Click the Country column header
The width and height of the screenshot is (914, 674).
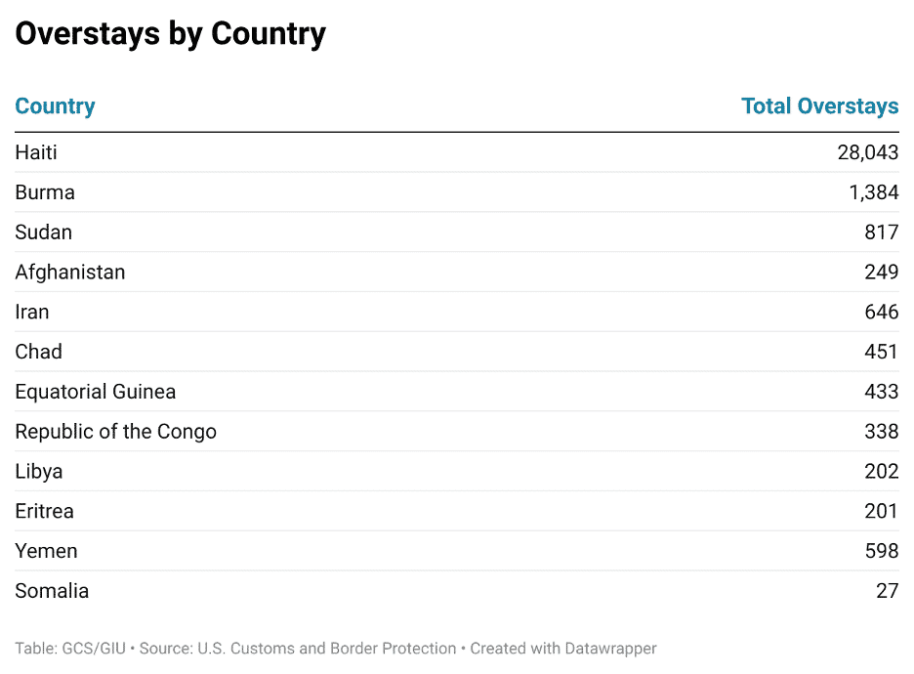click(x=55, y=106)
